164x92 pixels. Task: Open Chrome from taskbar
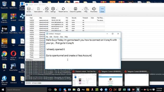[x=55, y=90]
